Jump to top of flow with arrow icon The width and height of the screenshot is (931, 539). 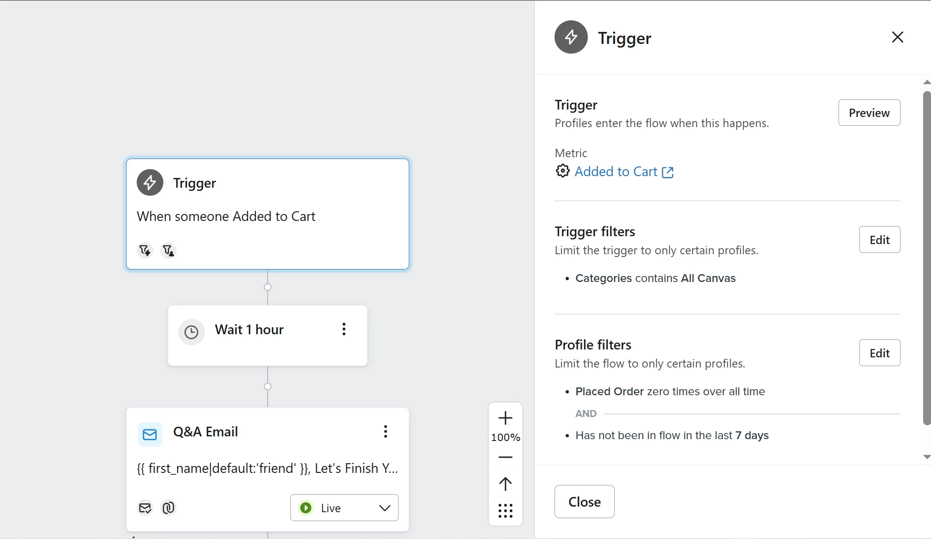506,484
